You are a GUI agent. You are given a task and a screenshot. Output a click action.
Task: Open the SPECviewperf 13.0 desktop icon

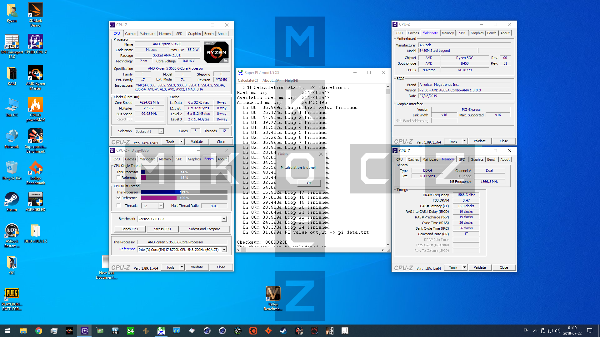point(12,46)
